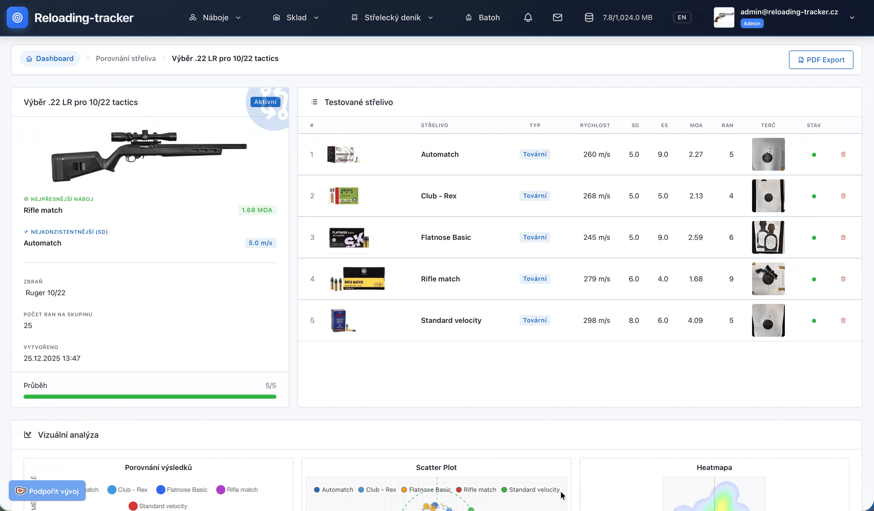Screen dimensions: 874x511
Task: Expand the Střelecký deník menu
Action: (392, 17)
